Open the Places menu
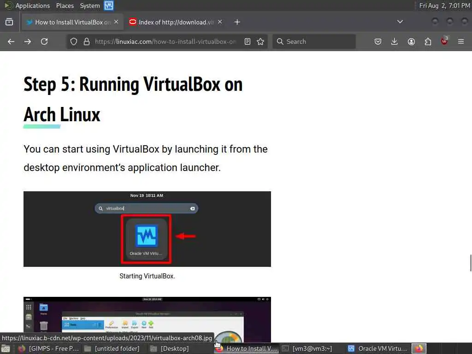The height and width of the screenshot is (354, 472). pyautogui.click(x=65, y=6)
